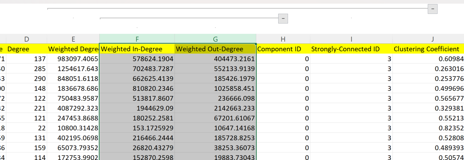
Task: Select Degree cell with value 159
Action: click(x=27, y=148)
